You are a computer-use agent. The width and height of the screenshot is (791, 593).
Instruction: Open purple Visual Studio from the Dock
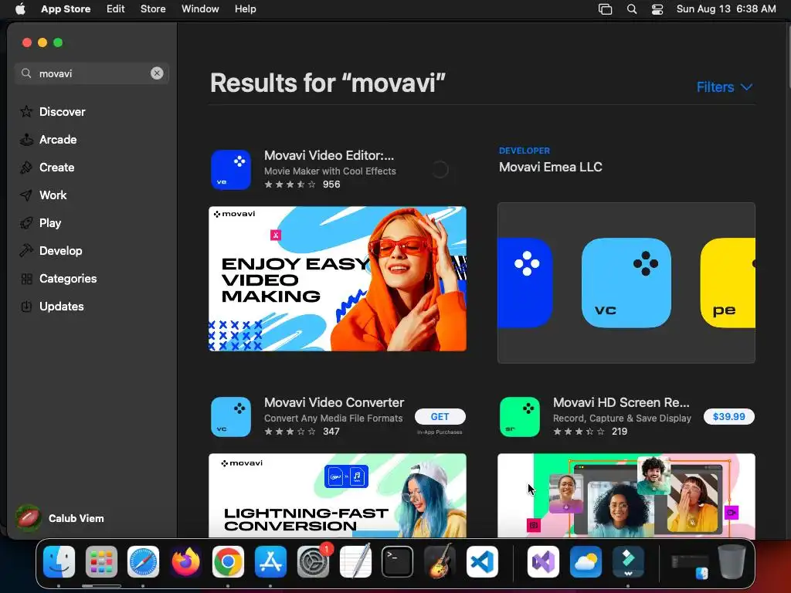543,561
